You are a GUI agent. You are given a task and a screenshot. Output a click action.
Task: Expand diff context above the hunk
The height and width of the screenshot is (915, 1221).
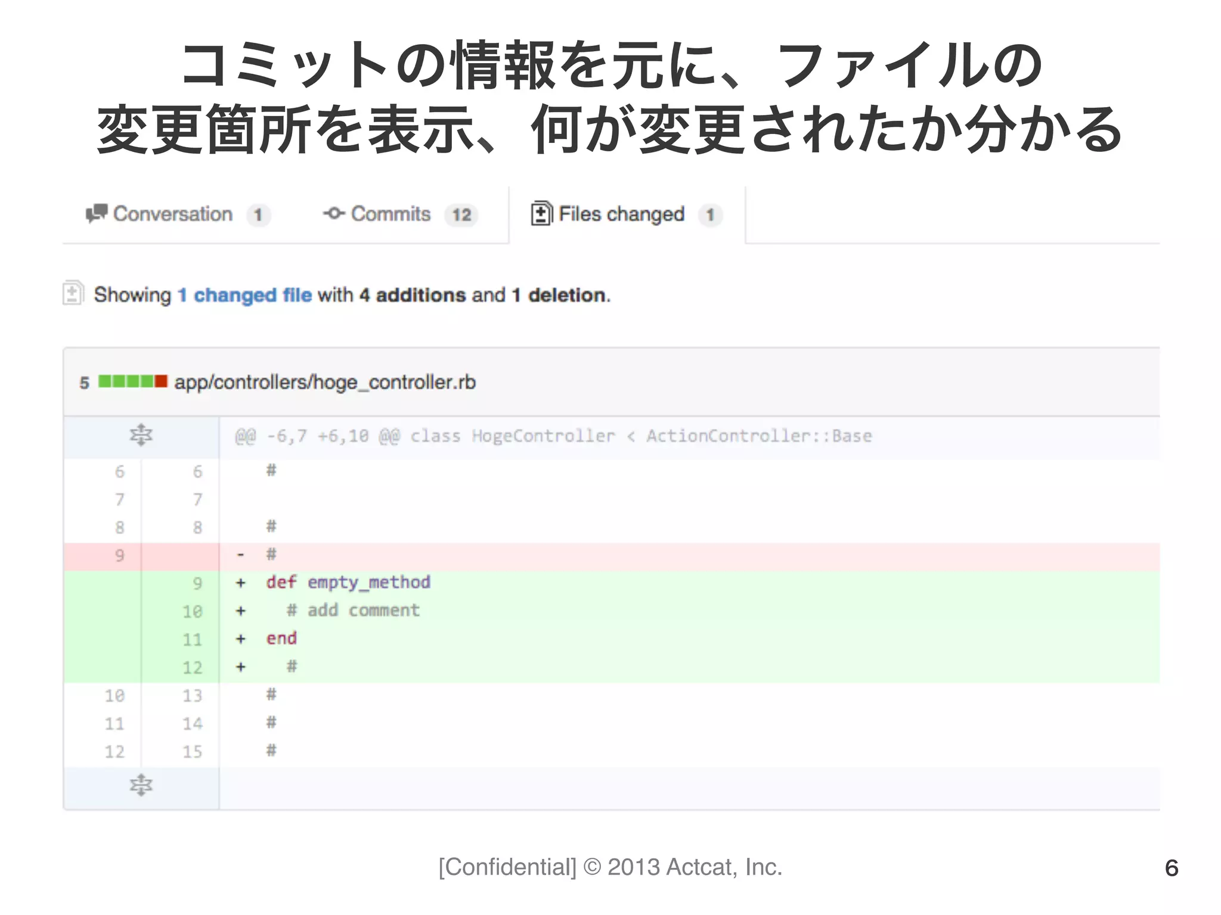coord(141,435)
